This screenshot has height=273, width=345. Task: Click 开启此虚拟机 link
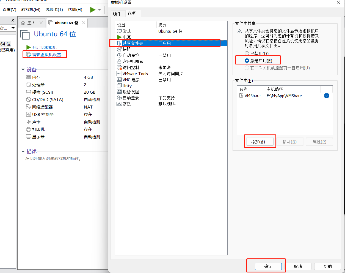coord(45,47)
